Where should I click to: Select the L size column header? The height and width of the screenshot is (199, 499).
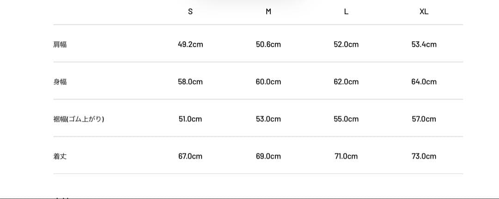coord(346,12)
